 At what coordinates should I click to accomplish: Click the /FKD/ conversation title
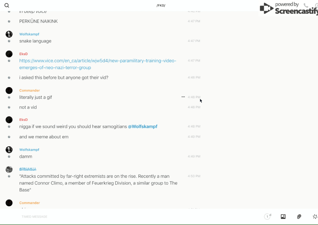[161, 5]
